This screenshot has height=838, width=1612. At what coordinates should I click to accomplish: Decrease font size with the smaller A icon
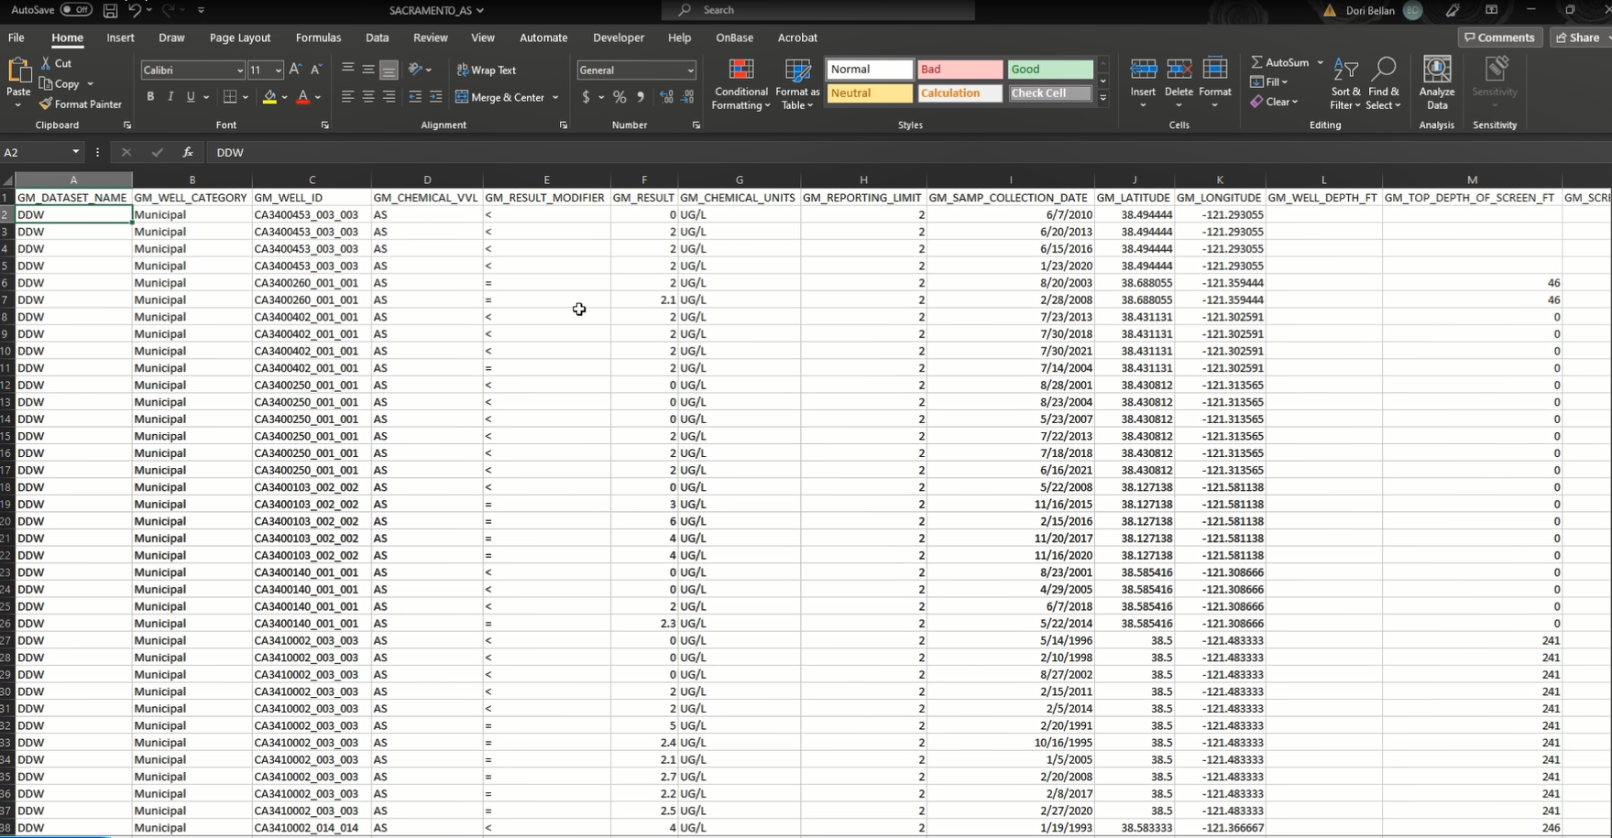[x=316, y=70]
